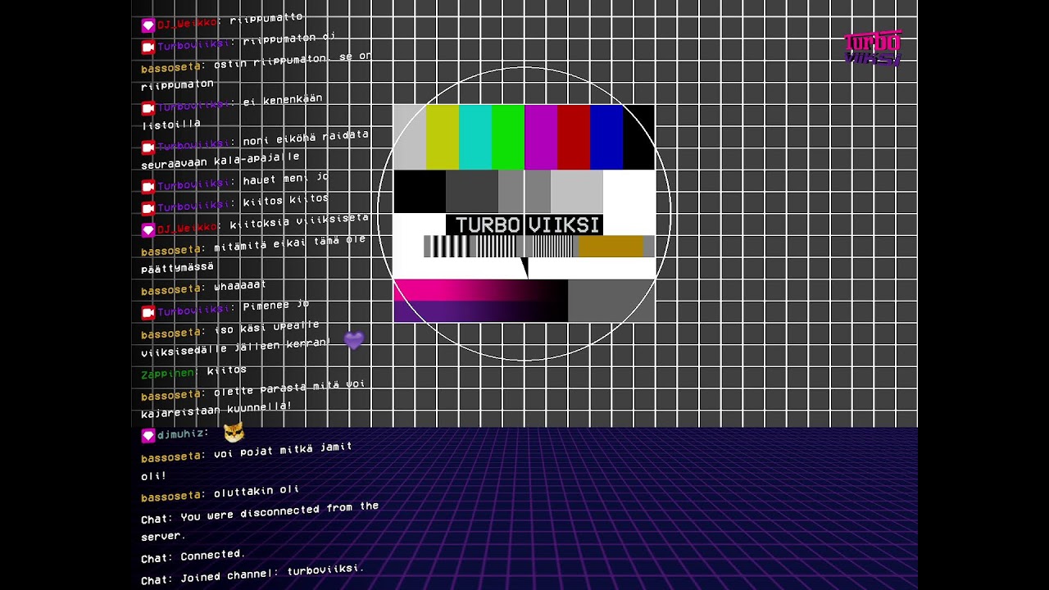1049x590 pixels.
Task: Select the green bar in test card
Action: [508, 137]
